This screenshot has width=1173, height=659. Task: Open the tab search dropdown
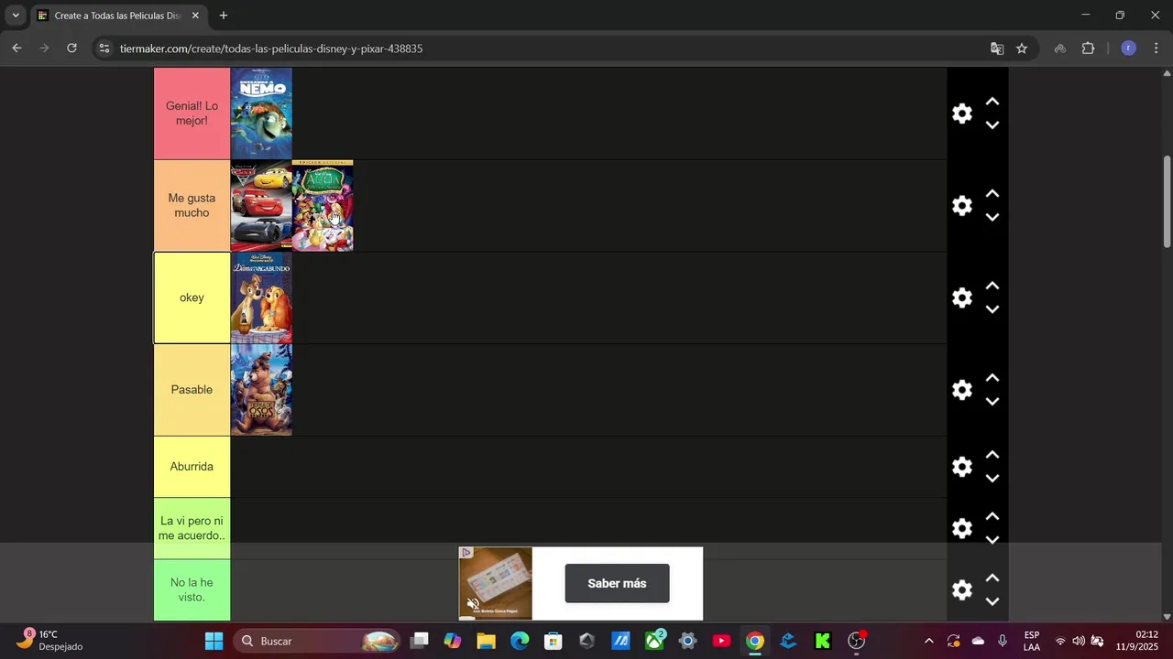[16, 16]
